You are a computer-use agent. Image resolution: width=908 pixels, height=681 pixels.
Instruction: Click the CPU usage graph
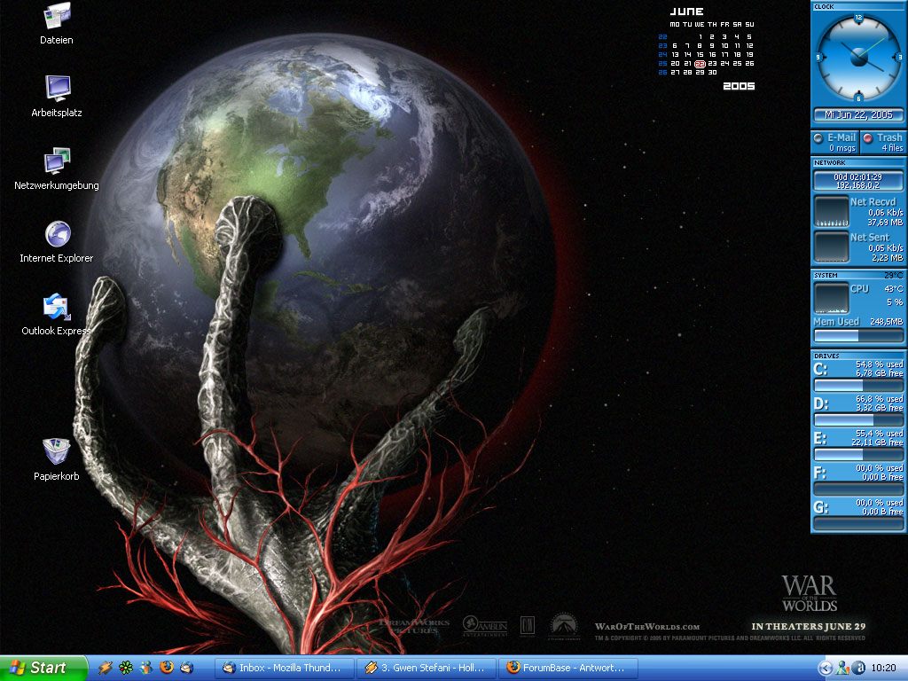[832, 298]
